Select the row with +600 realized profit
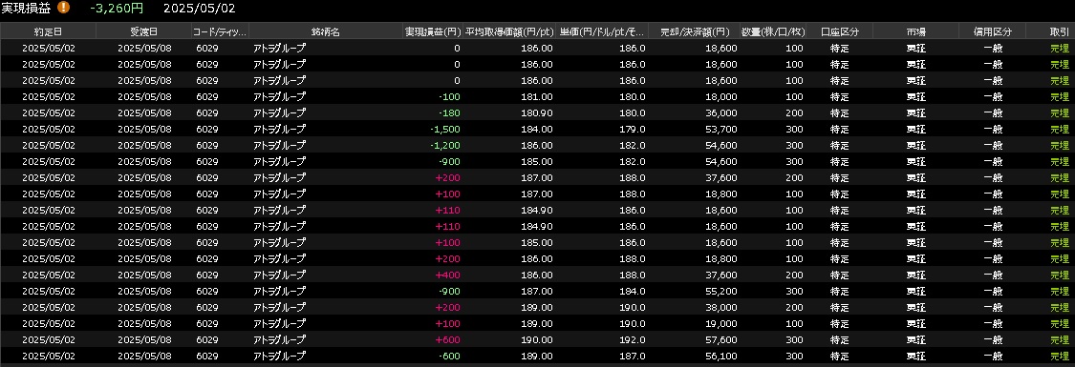This screenshot has width=1075, height=367. pos(537,339)
